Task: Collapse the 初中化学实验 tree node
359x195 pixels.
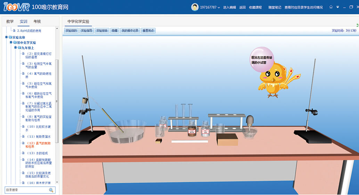Action: click(x=11, y=42)
